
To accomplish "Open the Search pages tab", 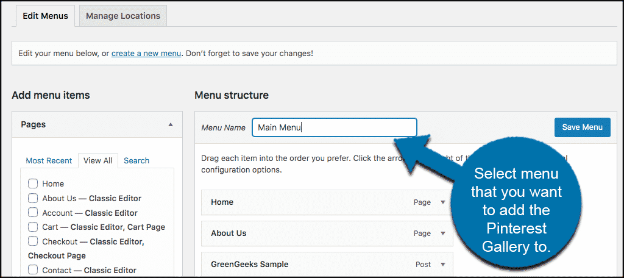I will (x=136, y=160).
